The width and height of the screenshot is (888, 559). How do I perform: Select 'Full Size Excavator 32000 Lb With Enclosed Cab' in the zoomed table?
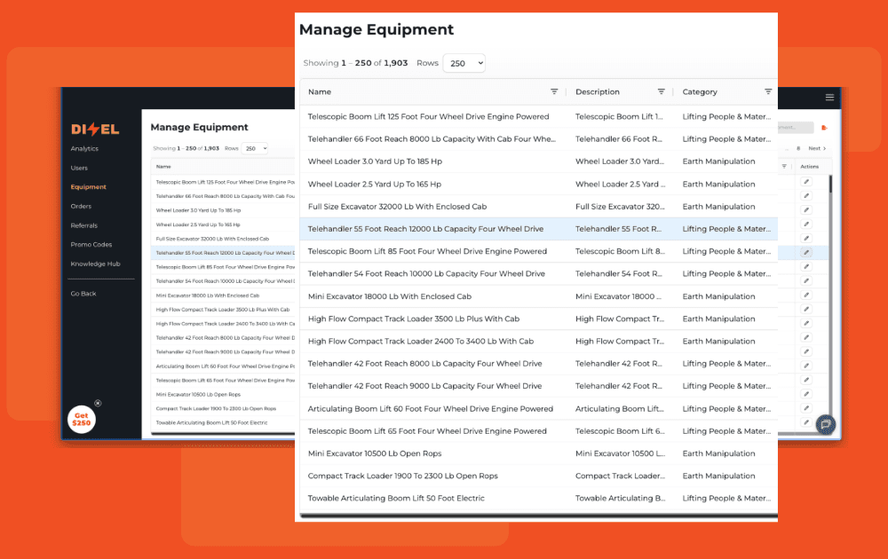pyautogui.click(x=397, y=207)
